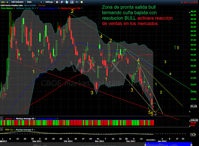Viewport: 199px width, 146px height.
Task: Click the right handle of range slider
Action: click(192, 144)
